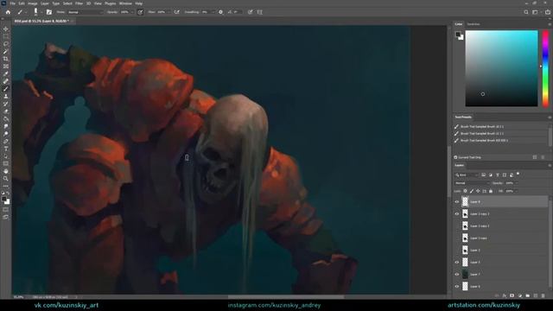
Task: Open the brush Mode dropdown in options bar
Action: pyautogui.click(x=85, y=12)
